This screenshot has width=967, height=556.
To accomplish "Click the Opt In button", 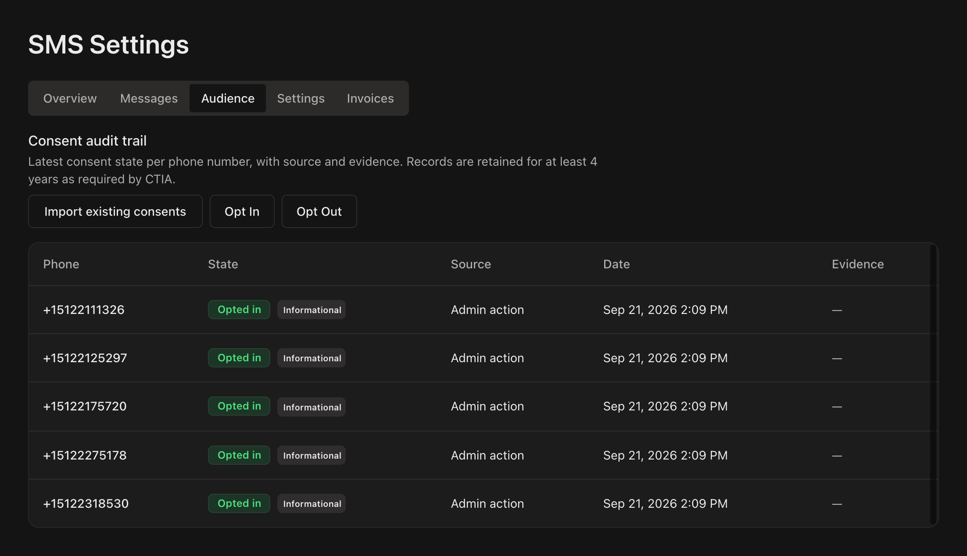I will pos(242,211).
